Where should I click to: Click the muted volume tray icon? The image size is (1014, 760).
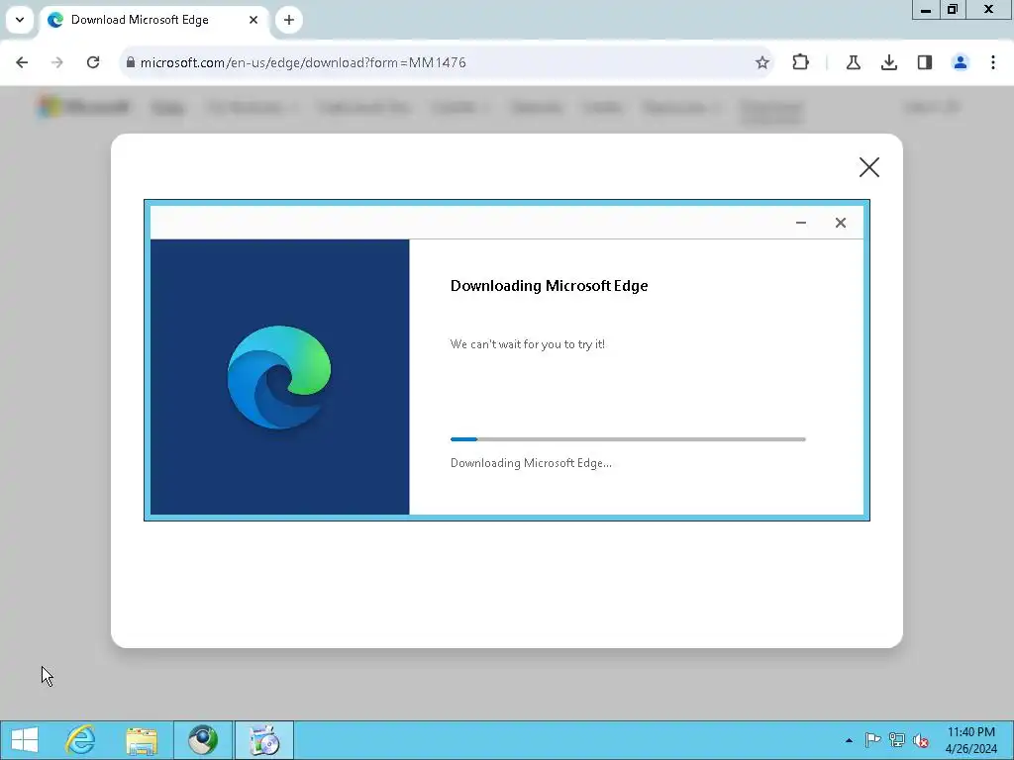point(921,740)
